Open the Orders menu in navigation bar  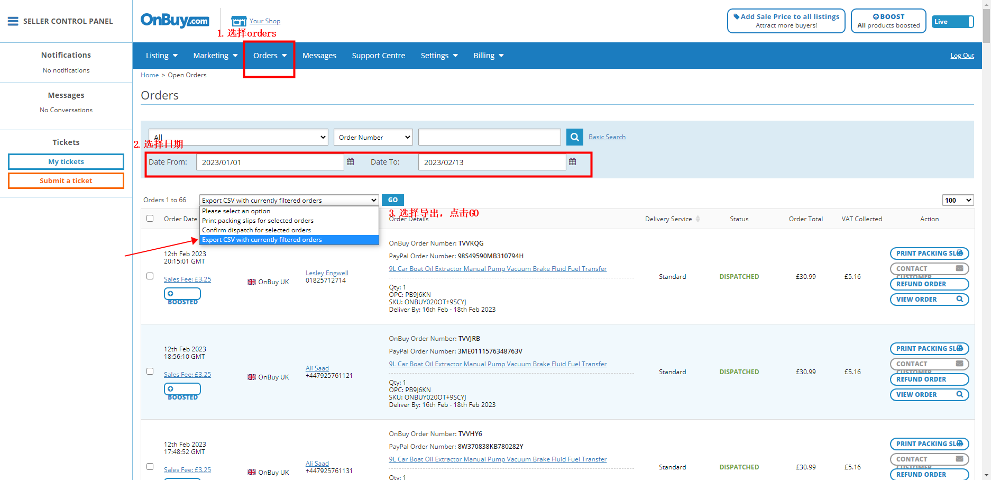(x=269, y=56)
